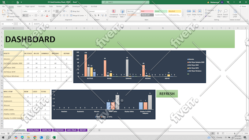Screen dimensions: 249x140
Task: Open Format as Table gallery
Action: pyautogui.click(x=122, y=14)
